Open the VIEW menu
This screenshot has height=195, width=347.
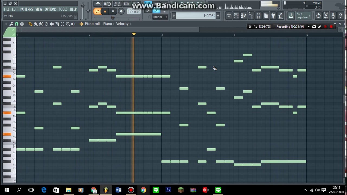pos(39,9)
